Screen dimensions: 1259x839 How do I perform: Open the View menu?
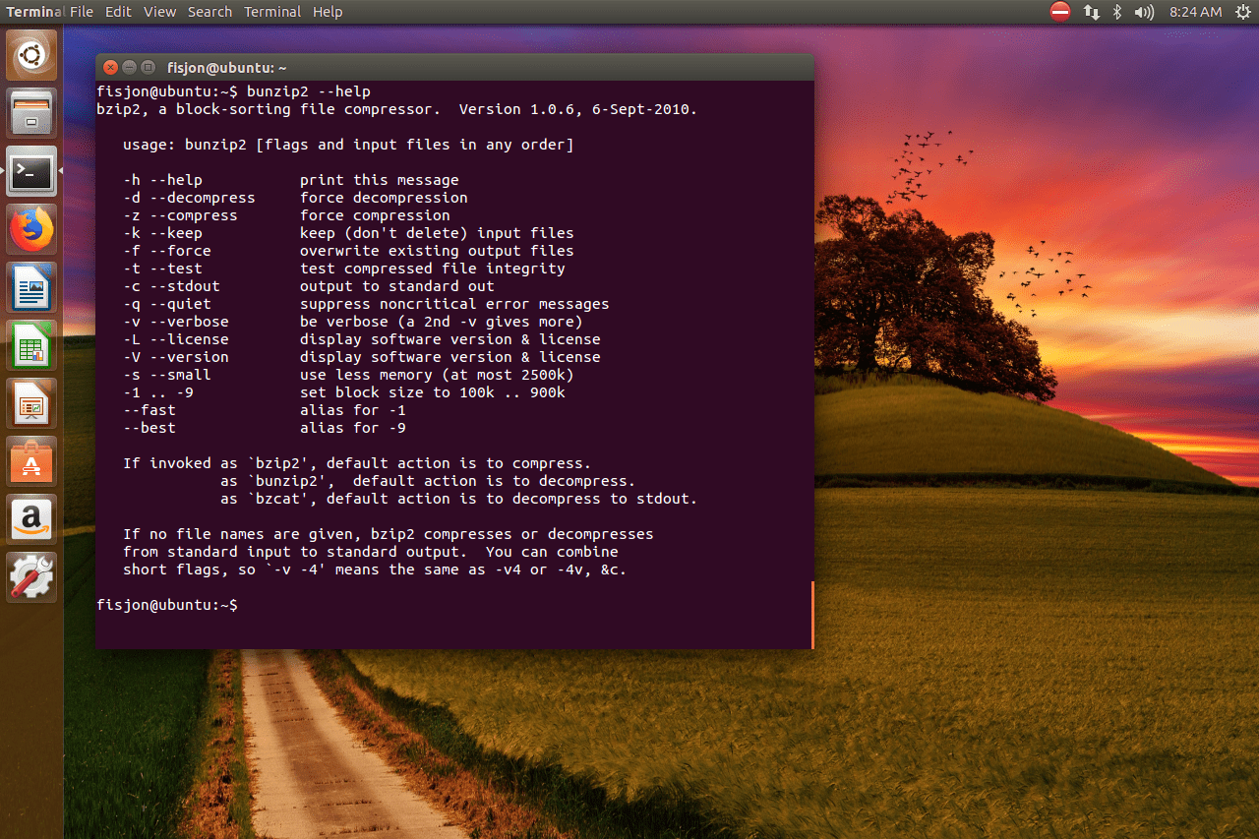(x=159, y=12)
